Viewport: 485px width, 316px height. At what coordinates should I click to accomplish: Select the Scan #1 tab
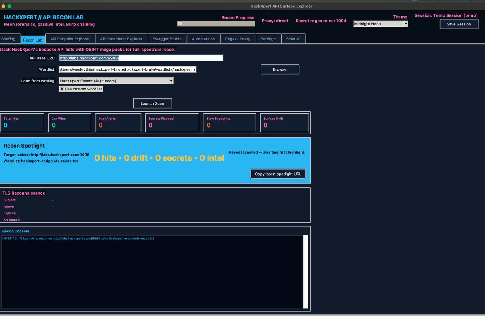click(293, 39)
